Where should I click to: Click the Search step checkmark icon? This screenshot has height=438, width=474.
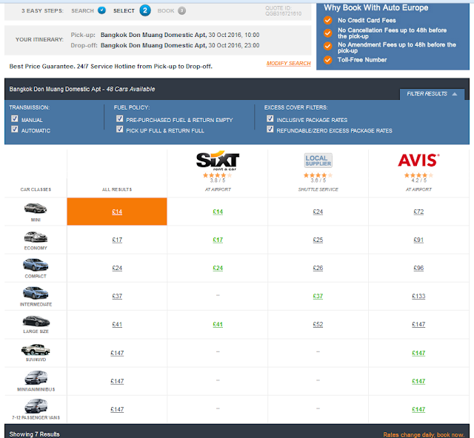[x=102, y=10]
